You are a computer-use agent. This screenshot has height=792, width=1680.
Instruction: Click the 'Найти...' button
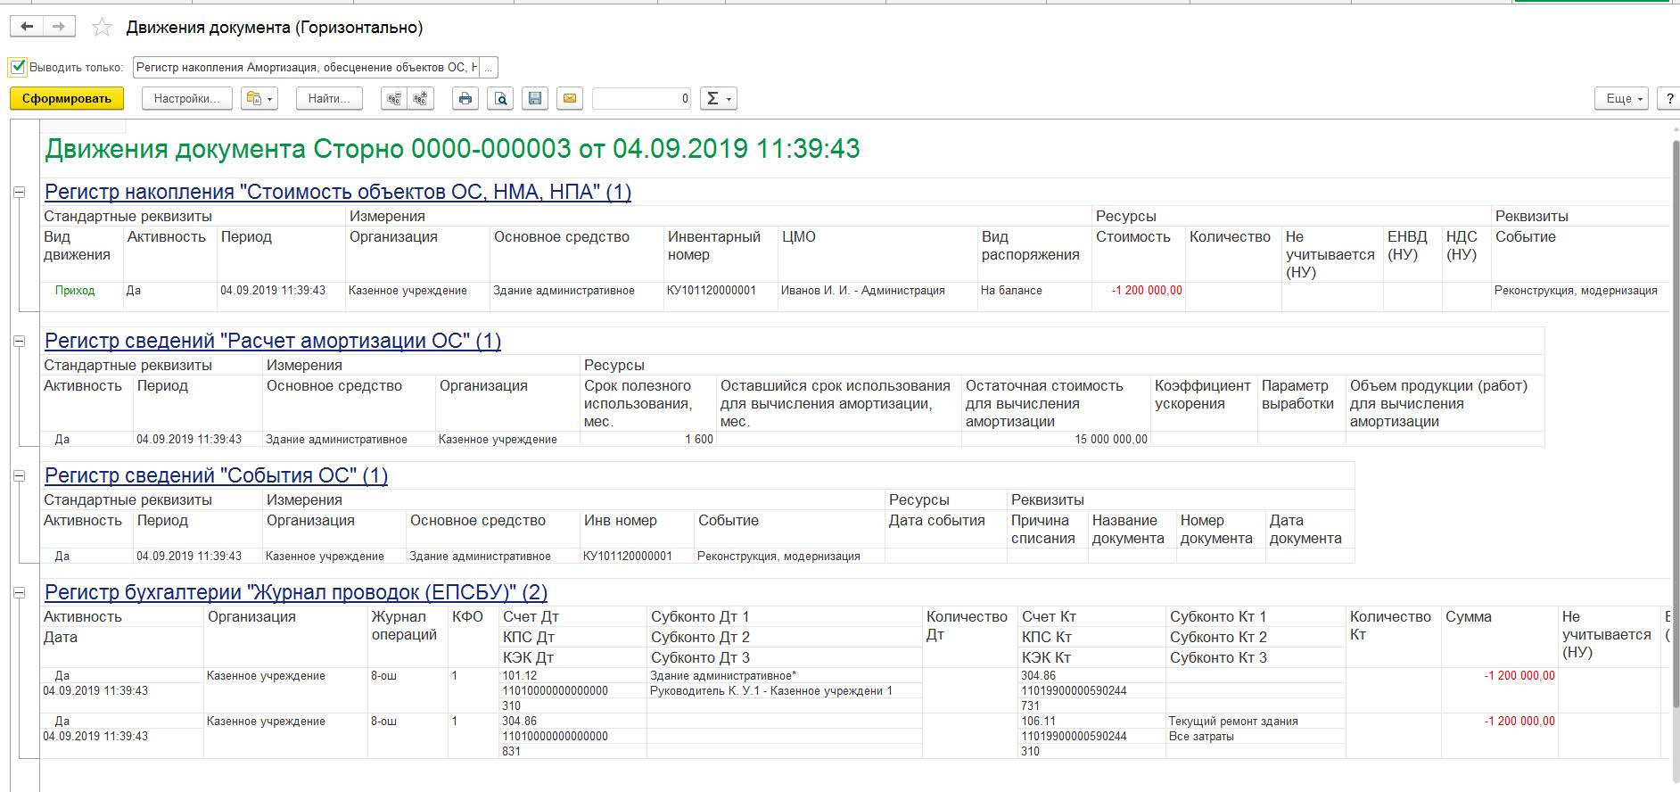click(x=329, y=99)
